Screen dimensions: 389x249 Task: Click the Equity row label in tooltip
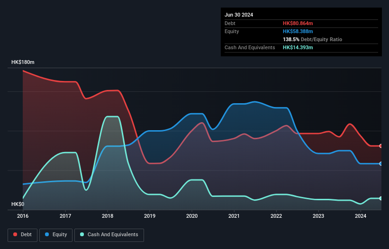(x=232, y=31)
